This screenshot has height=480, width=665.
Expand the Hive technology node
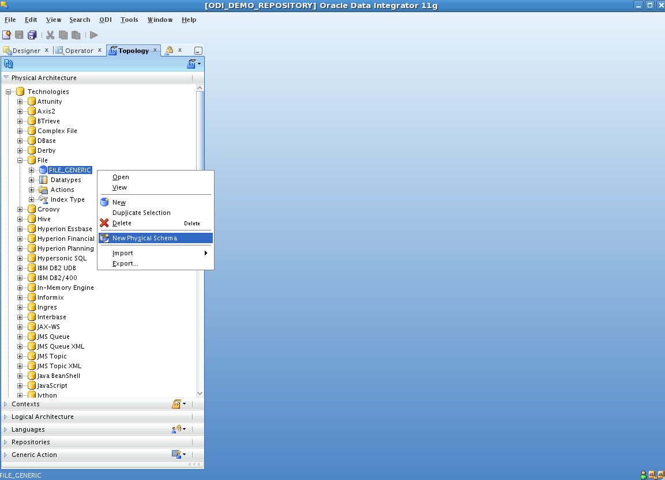click(20, 219)
